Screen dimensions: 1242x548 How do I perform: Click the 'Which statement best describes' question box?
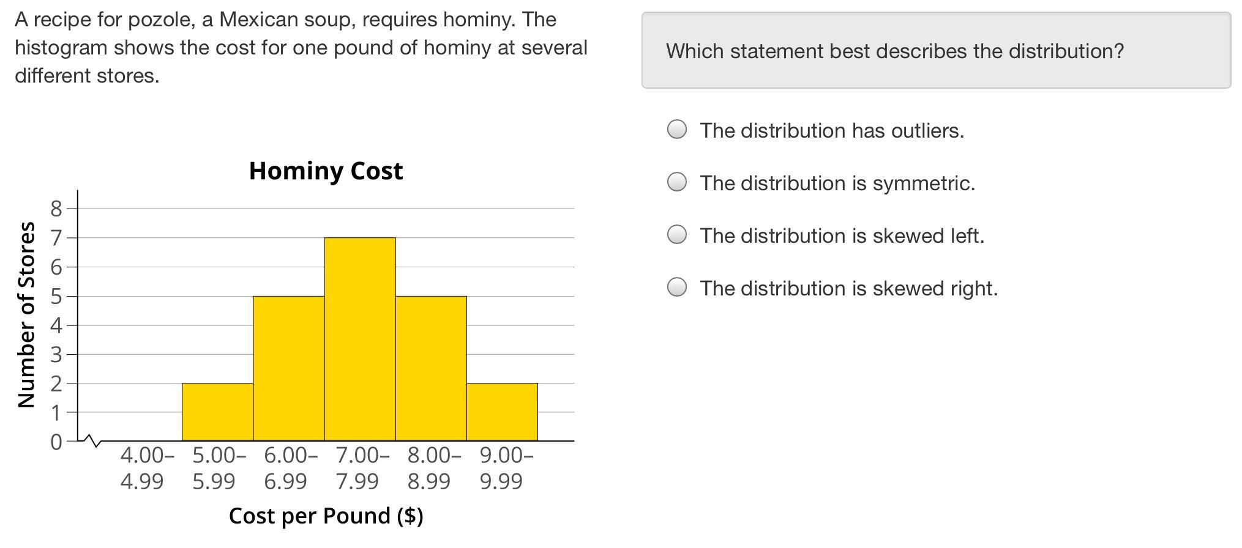[936, 50]
